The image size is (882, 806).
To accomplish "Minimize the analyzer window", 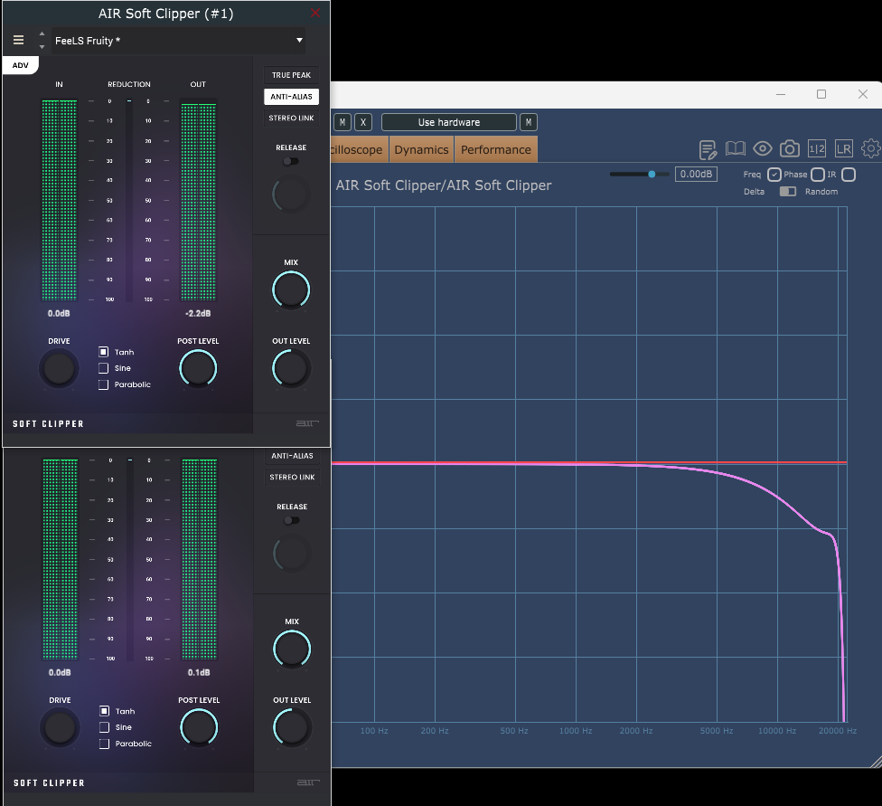I will click(x=781, y=94).
